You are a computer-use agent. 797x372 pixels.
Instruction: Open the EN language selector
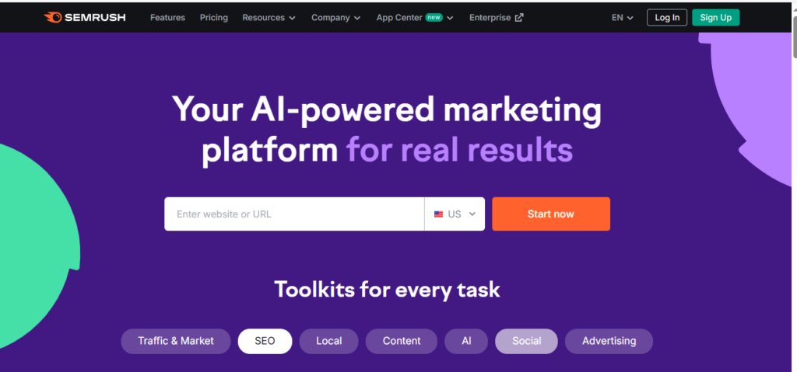[x=623, y=17]
